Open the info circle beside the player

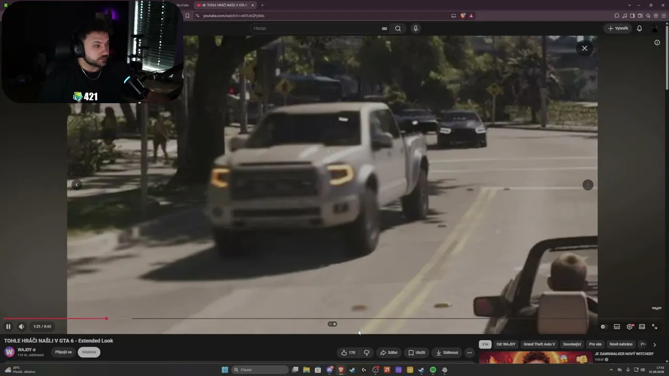657,43
